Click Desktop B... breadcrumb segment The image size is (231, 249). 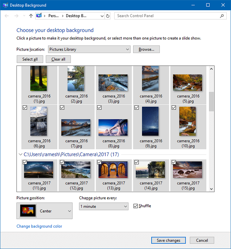tap(76, 16)
